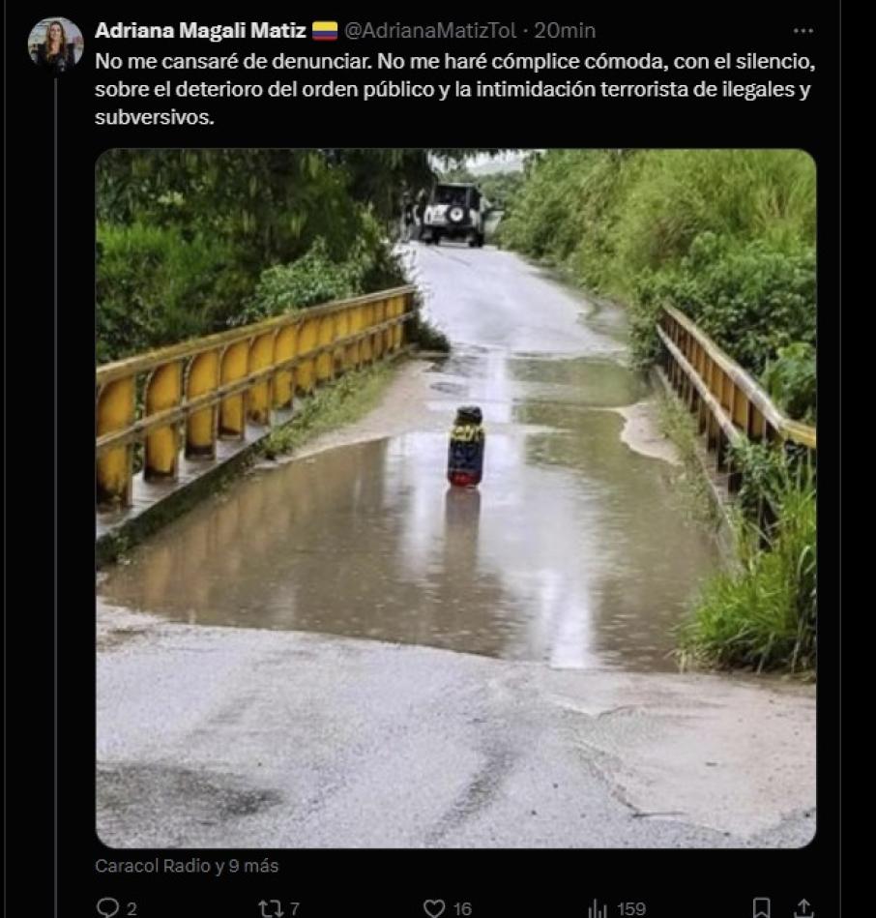Click the 20min timestamp

[565, 31]
